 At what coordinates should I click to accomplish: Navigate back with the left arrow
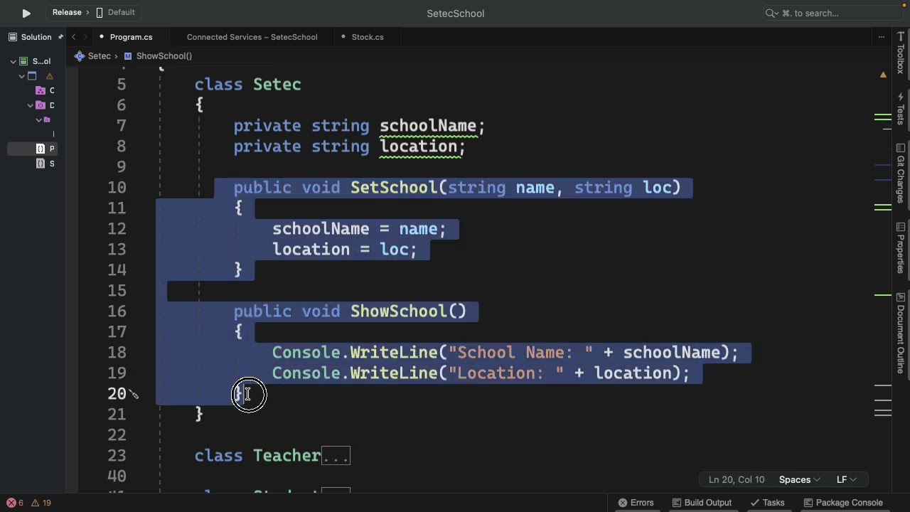74,37
